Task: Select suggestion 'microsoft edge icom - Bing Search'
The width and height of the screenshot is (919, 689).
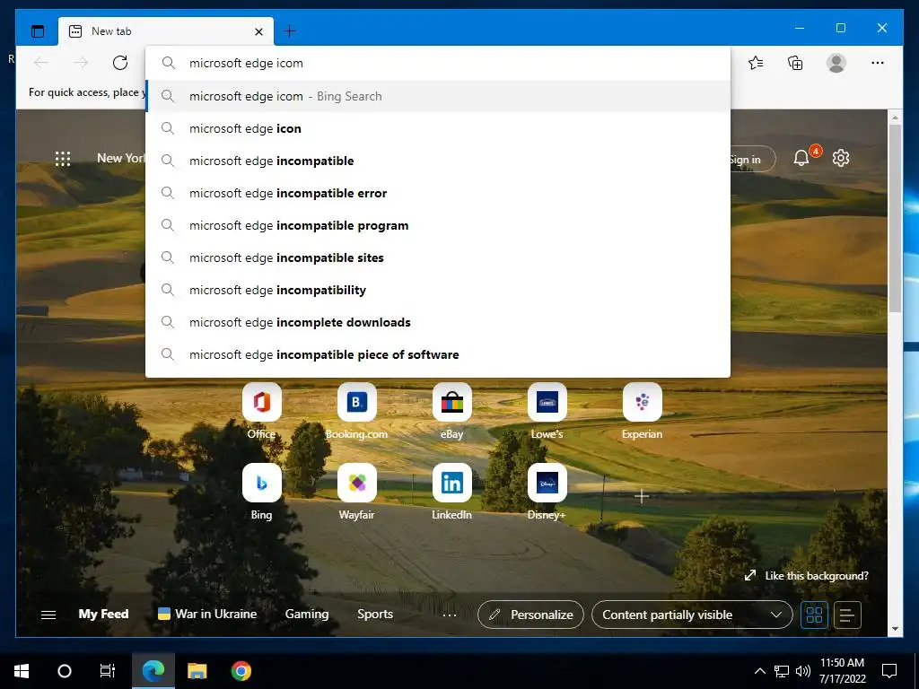Action: coord(438,96)
